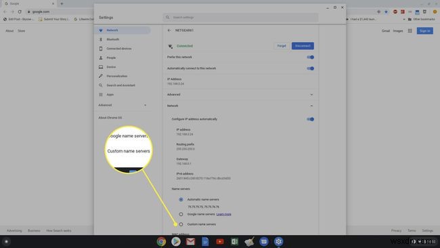Image resolution: width=440 pixels, height=248 pixels.
Task: Click Terms footer link
Action: 412,230
